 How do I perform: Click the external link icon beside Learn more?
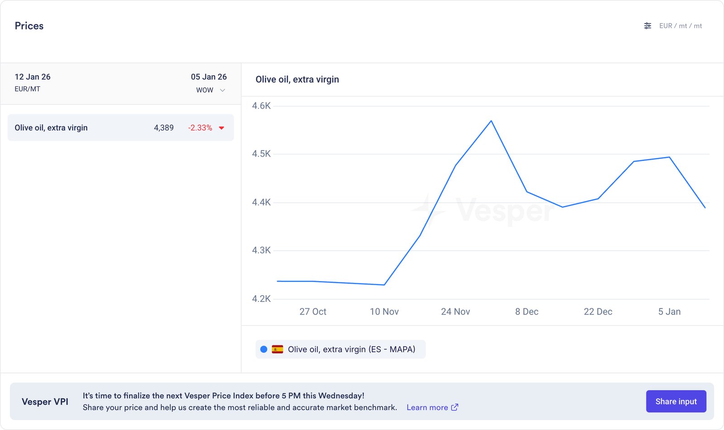[x=455, y=407]
